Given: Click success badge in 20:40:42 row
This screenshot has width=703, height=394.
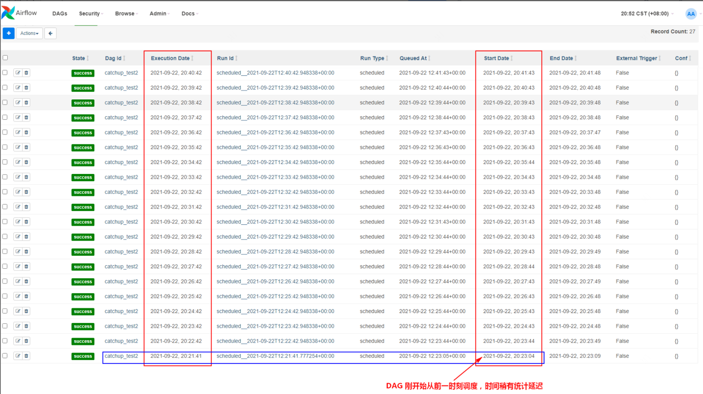Looking at the screenshot, I should [x=83, y=73].
